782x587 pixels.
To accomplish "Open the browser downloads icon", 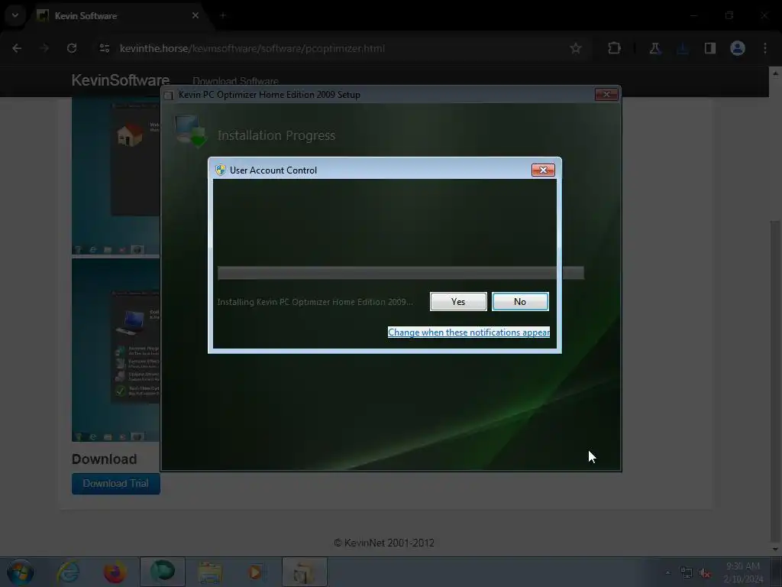I will [682, 48].
